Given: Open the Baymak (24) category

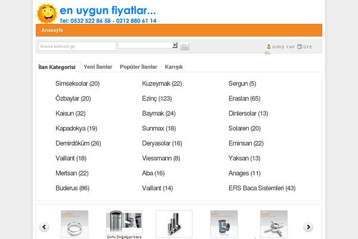Looking at the screenshot, I should point(159,114).
